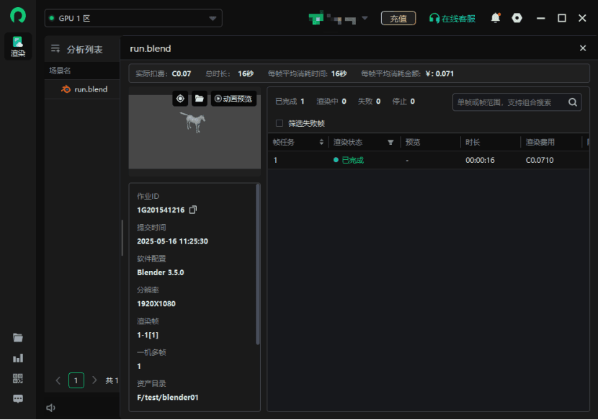
Task: Select page 1 button
Action: [x=76, y=380]
